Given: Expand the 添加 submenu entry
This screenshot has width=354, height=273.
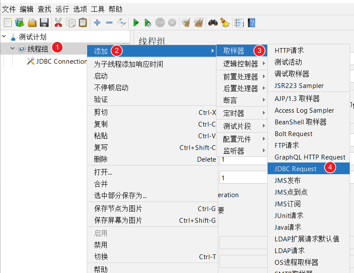Looking at the screenshot, I should (x=151, y=51).
